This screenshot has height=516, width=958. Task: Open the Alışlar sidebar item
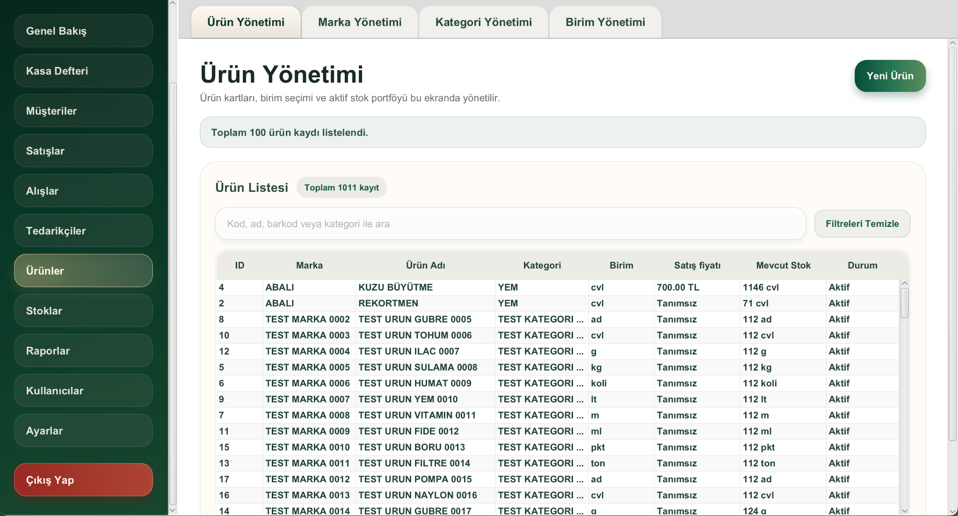pos(83,191)
